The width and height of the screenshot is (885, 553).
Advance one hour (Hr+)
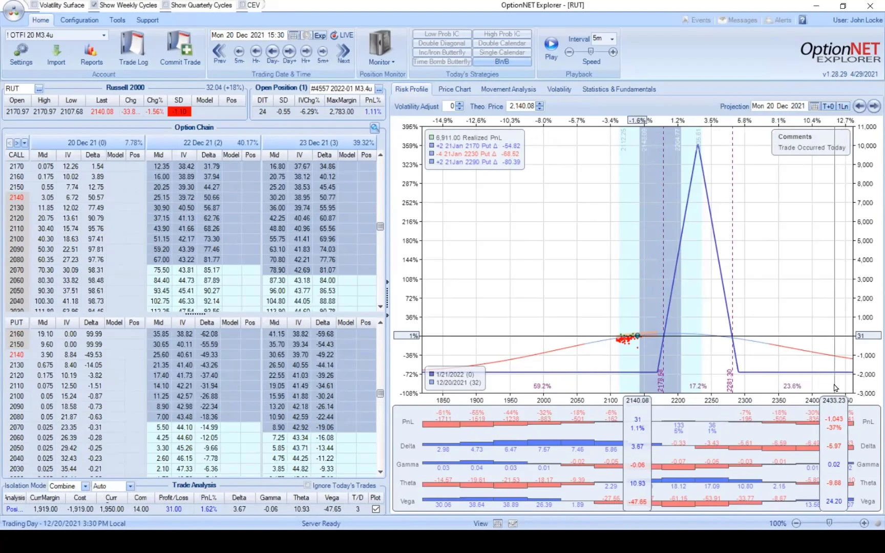[306, 51]
